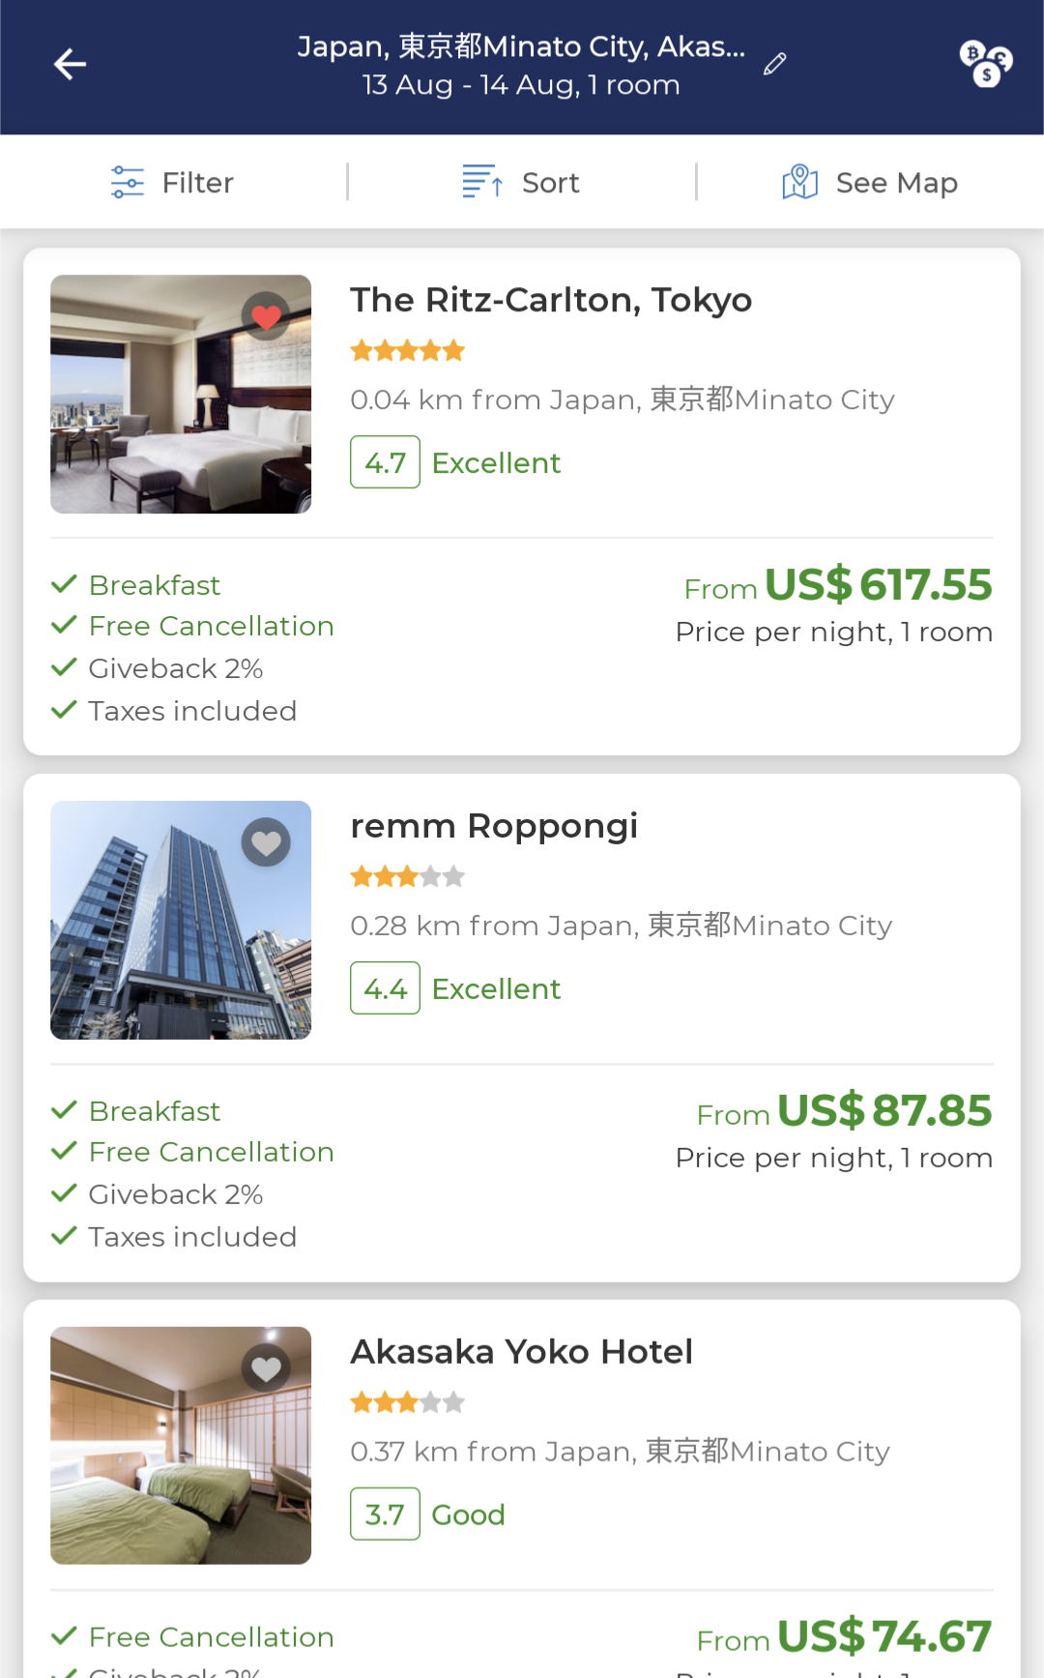The width and height of the screenshot is (1044, 1678).
Task: Tap the 4.4 Excellent rating badge
Action: 455,988
